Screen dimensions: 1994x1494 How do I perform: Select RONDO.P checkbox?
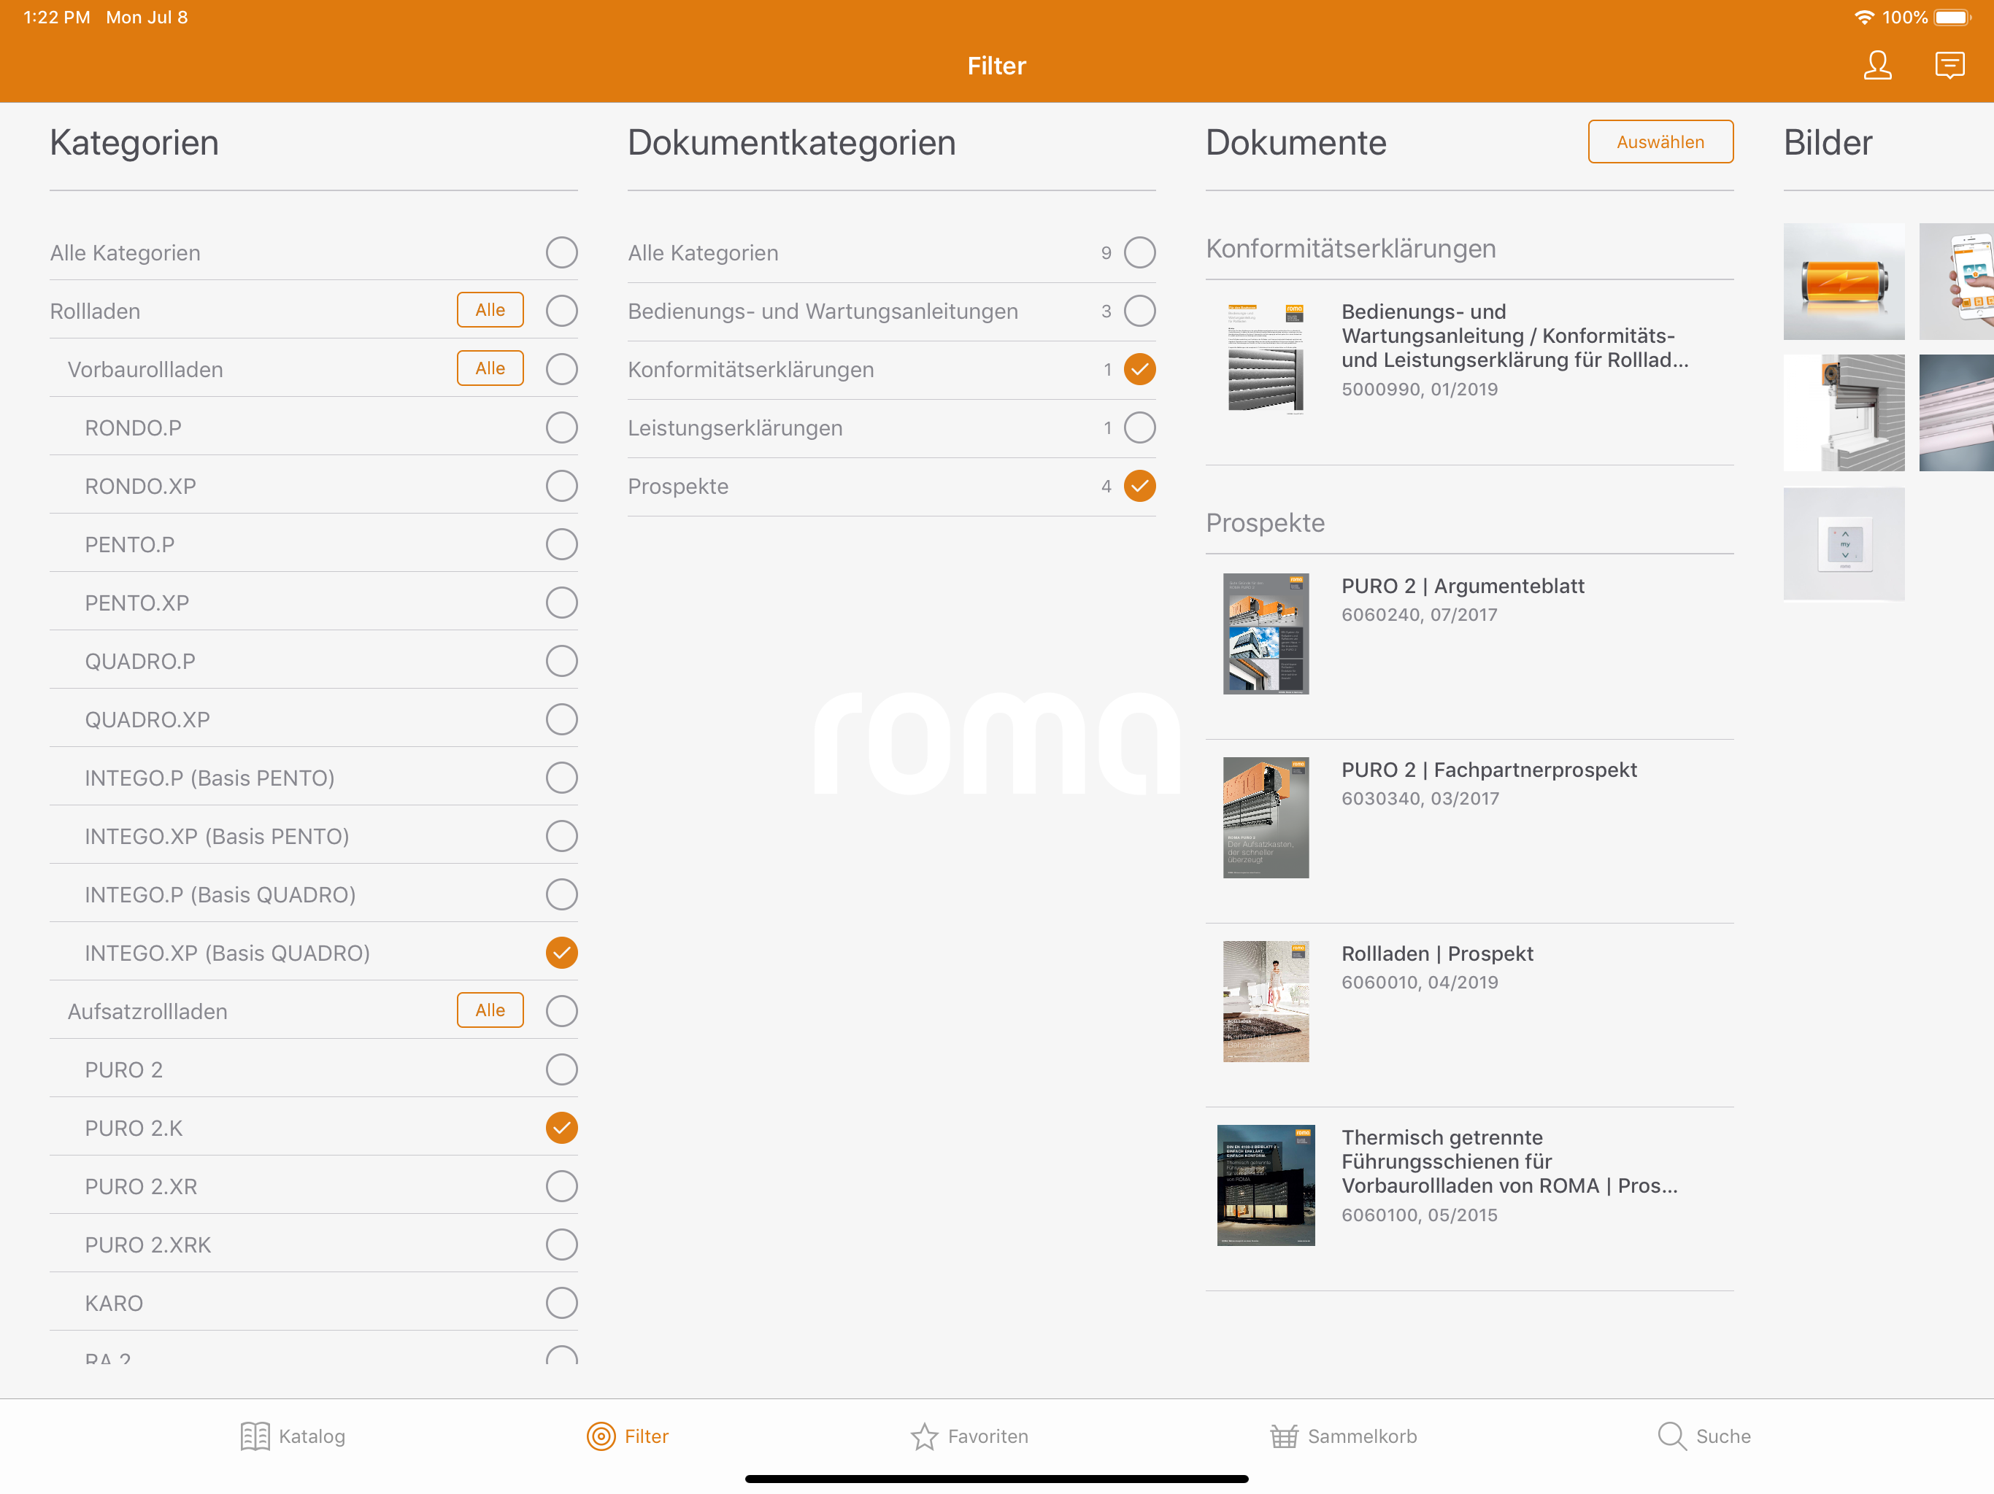coord(561,427)
